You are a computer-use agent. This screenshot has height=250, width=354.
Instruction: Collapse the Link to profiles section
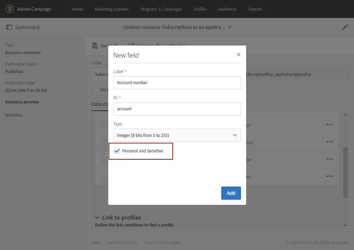(97, 218)
